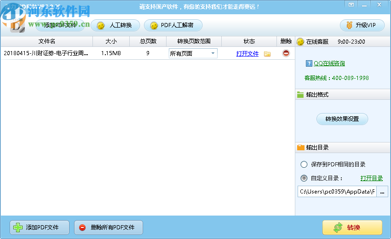Open the 所有页面 page range dropdown
Screen dimensions: 391x239
pos(193,53)
